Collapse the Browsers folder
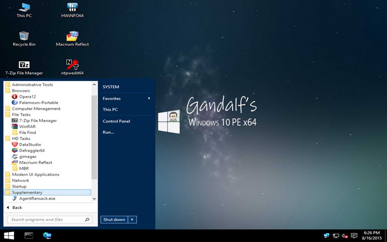 coord(17,91)
